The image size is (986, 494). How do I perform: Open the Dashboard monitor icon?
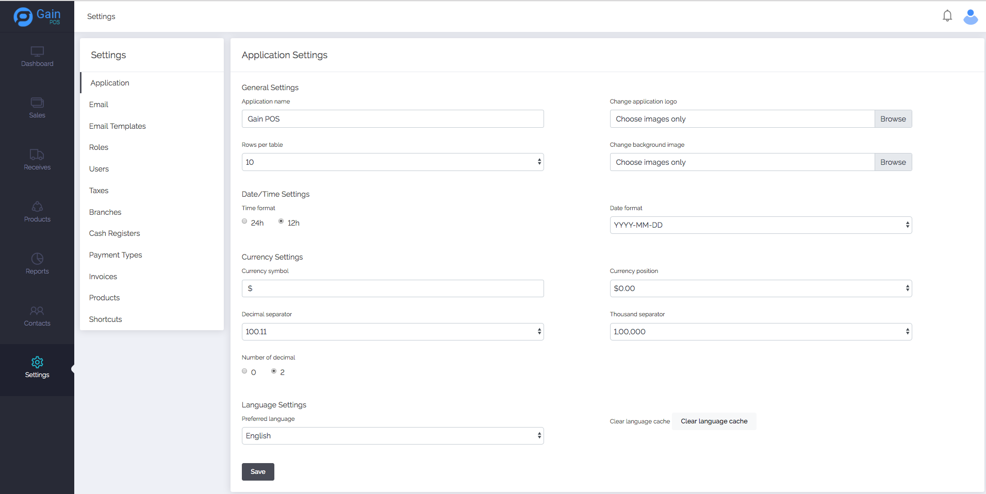click(x=37, y=52)
